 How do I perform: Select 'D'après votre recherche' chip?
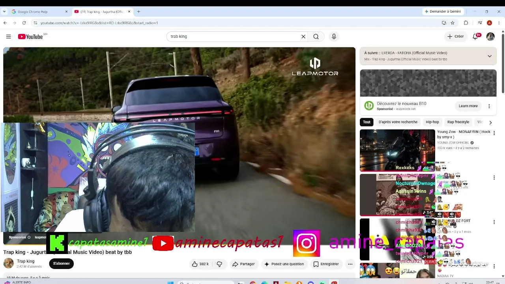[398, 122]
